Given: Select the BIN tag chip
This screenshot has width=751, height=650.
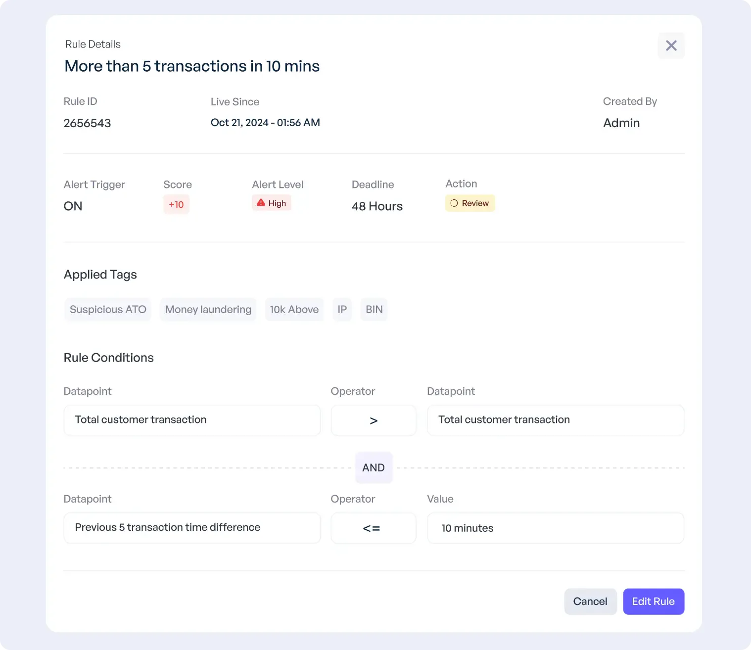Looking at the screenshot, I should point(374,310).
